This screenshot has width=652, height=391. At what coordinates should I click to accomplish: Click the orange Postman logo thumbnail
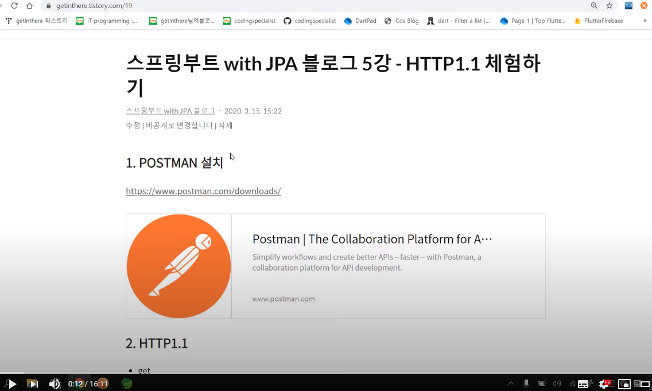179,267
